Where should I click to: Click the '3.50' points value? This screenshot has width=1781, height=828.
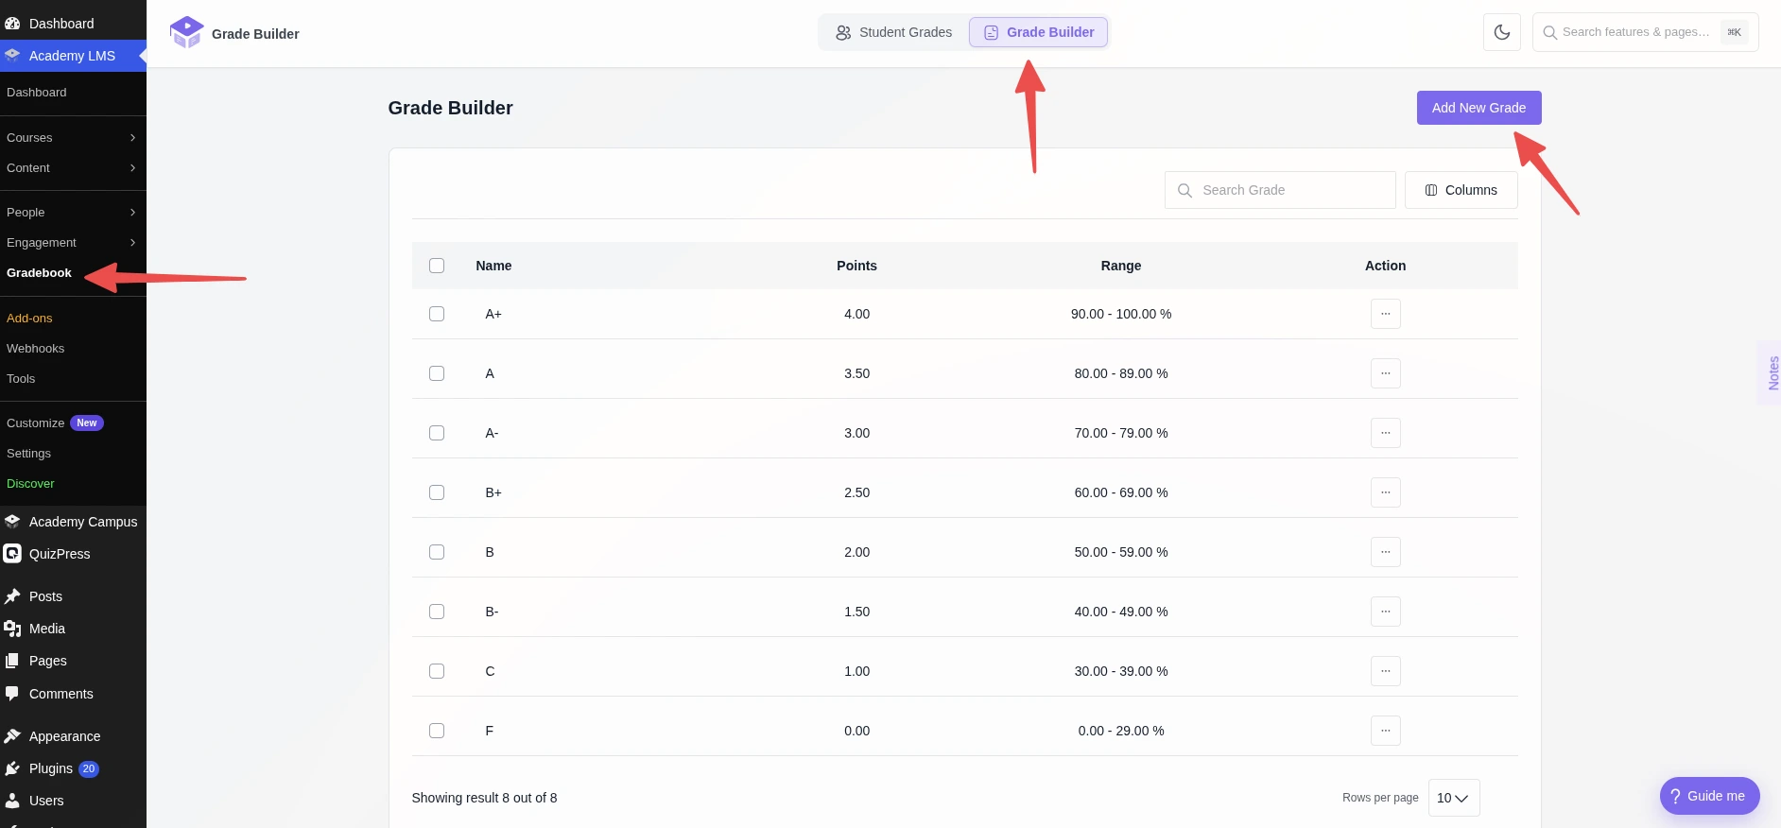coord(856,373)
